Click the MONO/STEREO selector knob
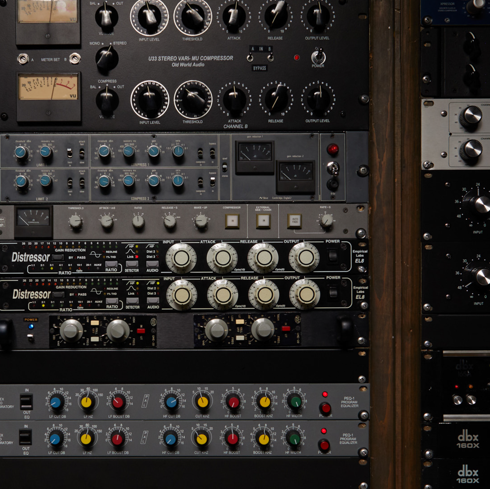Viewport: 490px width, 489px height. tap(107, 59)
